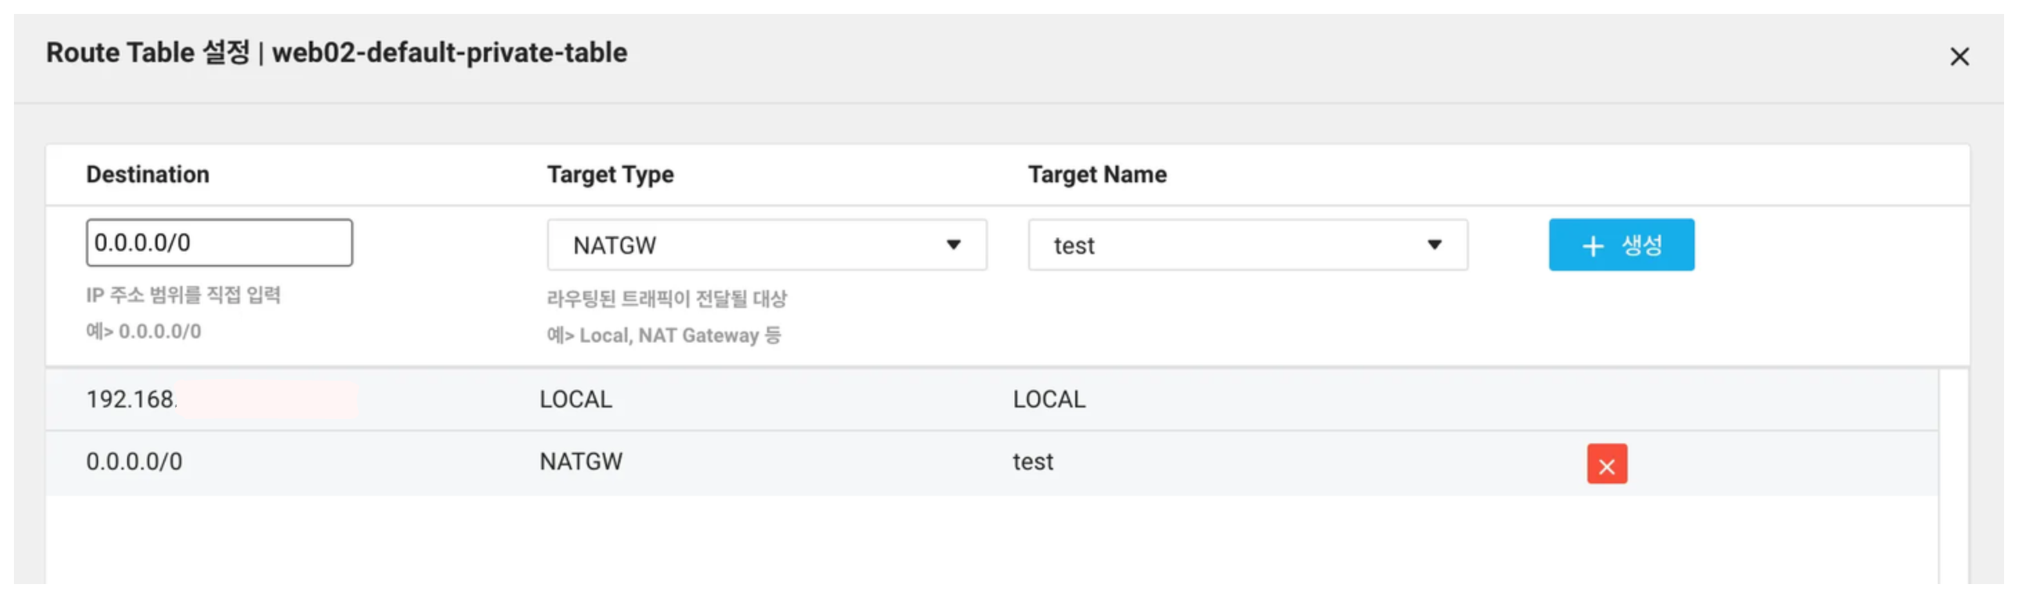
Task: Close the Route Table settings dialog
Action: [x=1959, y=57]
